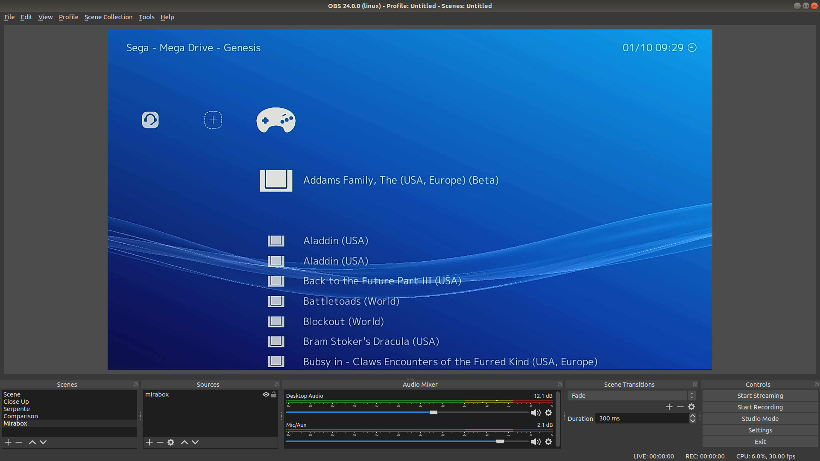Increase transition duration with up arrow
The width and height of the screenshot is (820, 461).
pyautogui.click(x=692, y=416)
